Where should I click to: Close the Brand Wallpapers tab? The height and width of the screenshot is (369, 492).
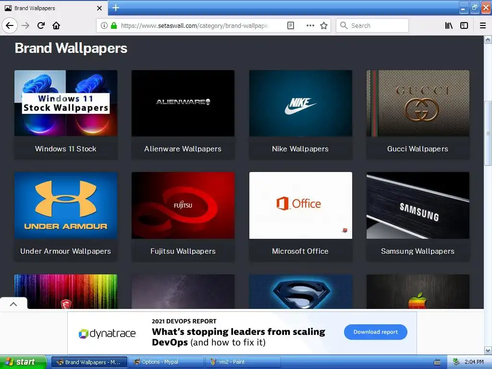pos(99,8)
